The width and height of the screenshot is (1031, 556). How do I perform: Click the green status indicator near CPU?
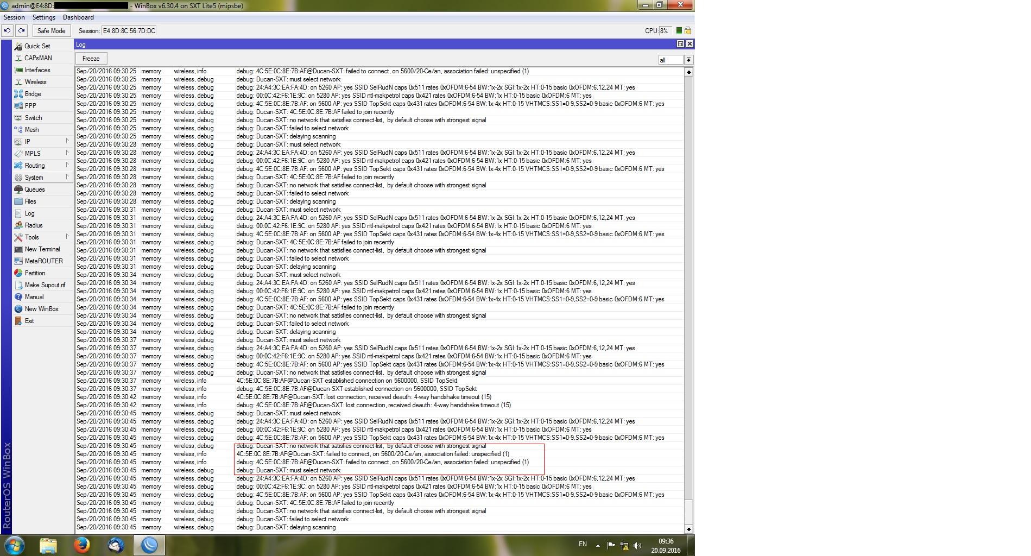(x=679, y=31)
